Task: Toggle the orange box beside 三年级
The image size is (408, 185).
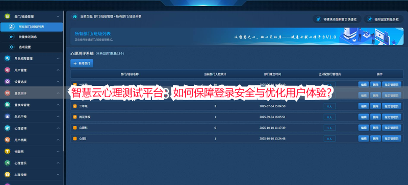Action: [x=75, y=106]
